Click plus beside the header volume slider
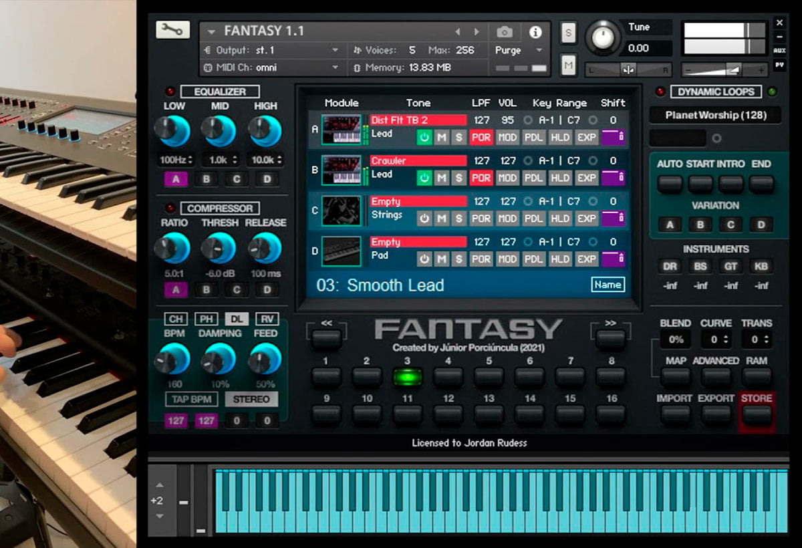The width and height of the screenshot is (802, 548). [761, 70]
